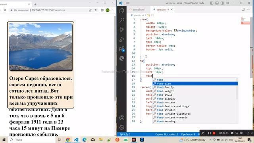Click the suggestion list scrollbar

[x=237, y=89]
